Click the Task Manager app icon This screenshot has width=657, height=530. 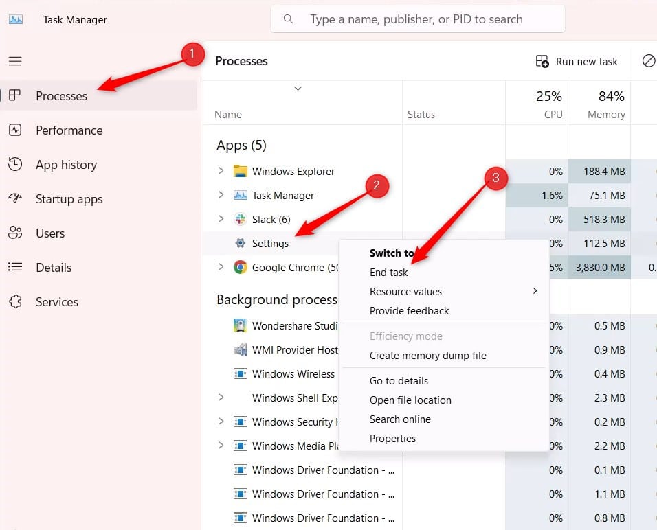(16, 19)
